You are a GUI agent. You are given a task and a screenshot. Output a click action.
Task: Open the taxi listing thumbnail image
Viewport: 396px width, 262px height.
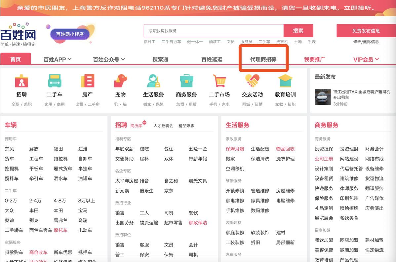click(x=323, y=97)
